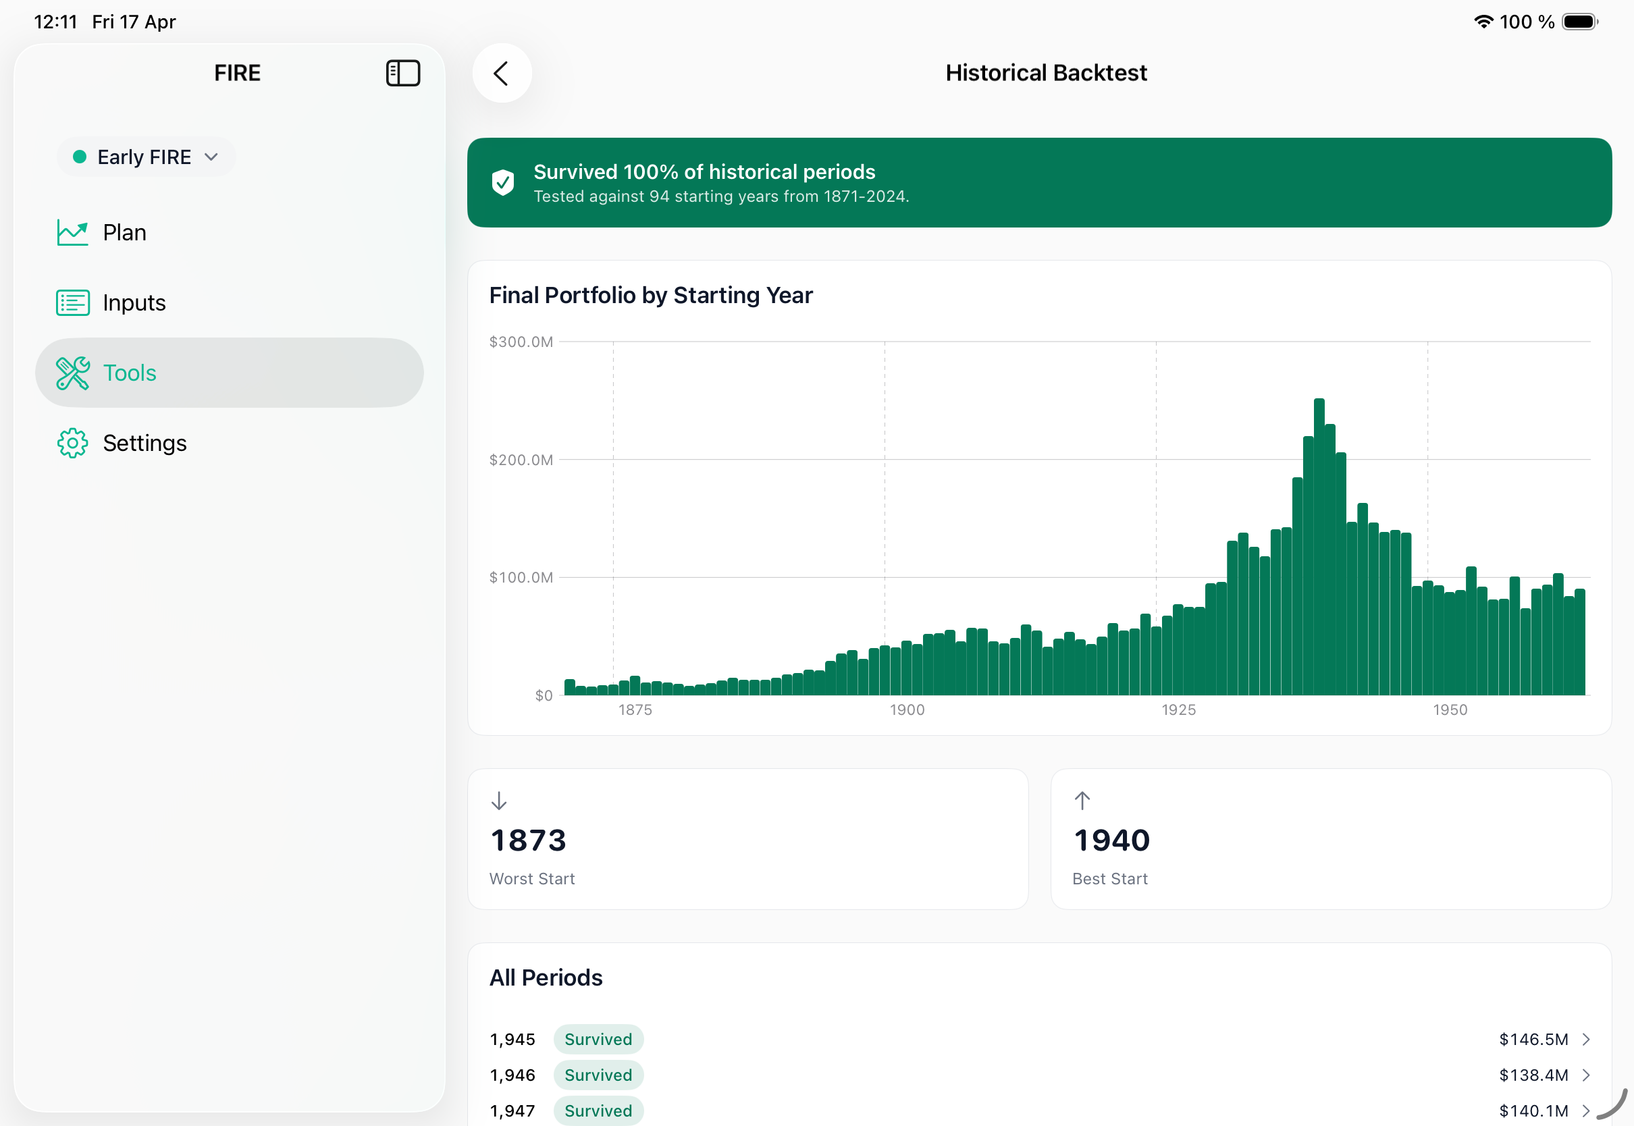1634x1126 pixels.
Task: Click the Fri 17 Apr date
Action: pos(133,22)
